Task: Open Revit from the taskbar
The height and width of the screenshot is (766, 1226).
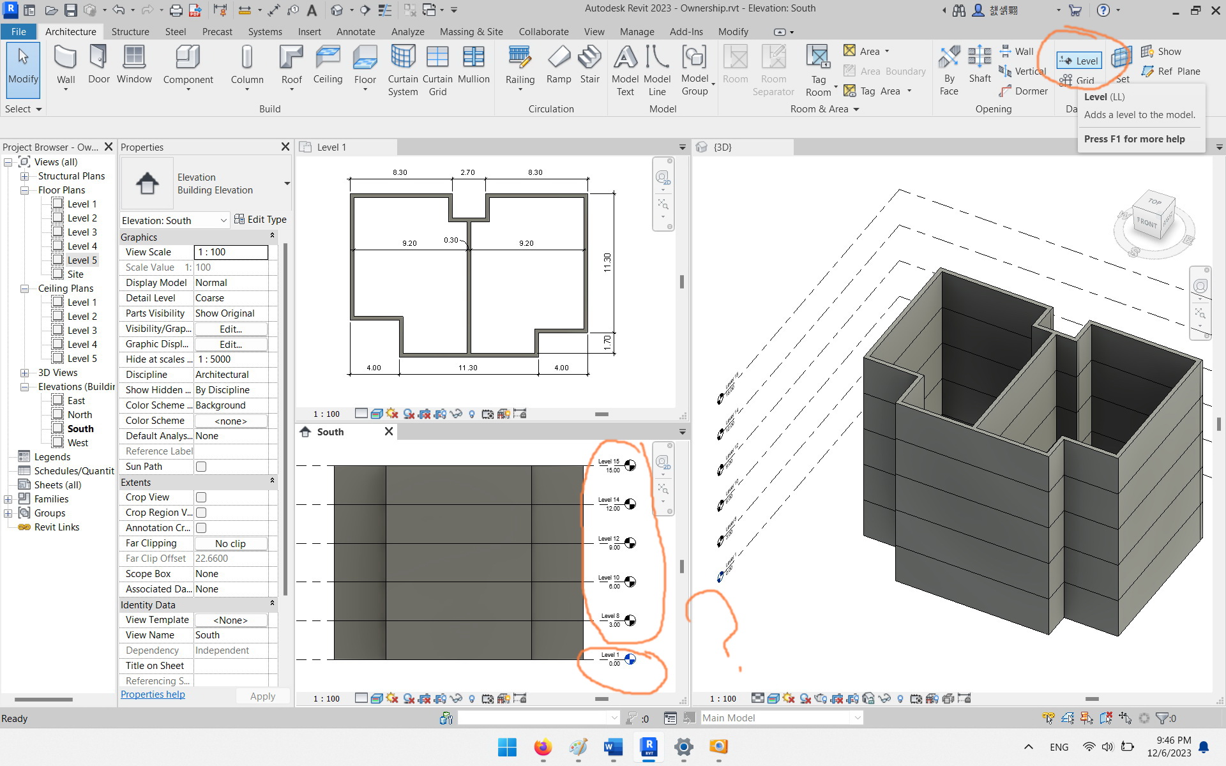Action: (x=649, y=748)
